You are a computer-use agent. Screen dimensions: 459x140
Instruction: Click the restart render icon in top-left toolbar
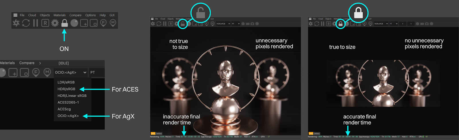click(26, 23)
